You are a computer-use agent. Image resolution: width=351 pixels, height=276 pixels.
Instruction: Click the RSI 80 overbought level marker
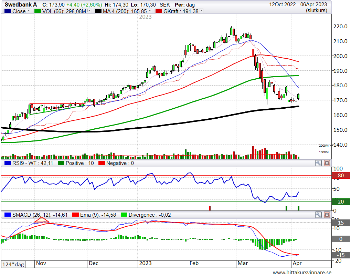pyautogui.click(x=341, y=176)
